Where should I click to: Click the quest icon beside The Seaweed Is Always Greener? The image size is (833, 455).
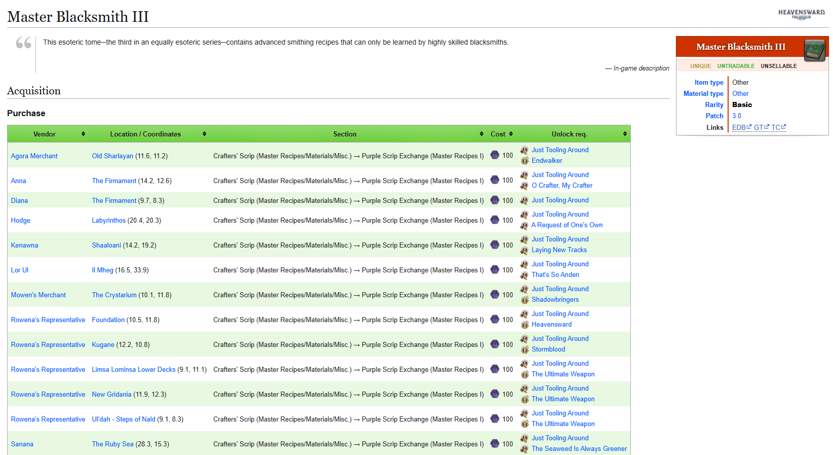[525, 449]
